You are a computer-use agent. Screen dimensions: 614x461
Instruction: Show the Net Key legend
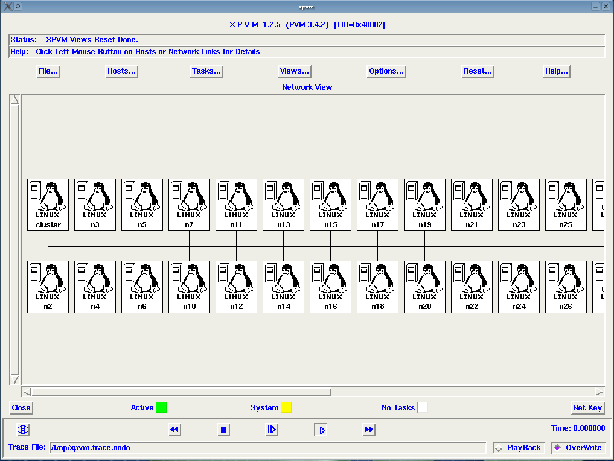click(587, 408)
